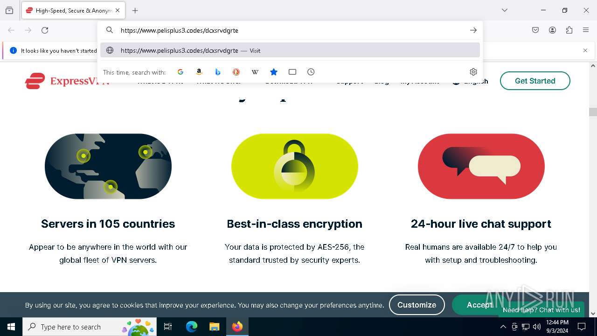Search in history clock icon
The width and height of the screenshot is (597, 336).
(x=311, y=72)
